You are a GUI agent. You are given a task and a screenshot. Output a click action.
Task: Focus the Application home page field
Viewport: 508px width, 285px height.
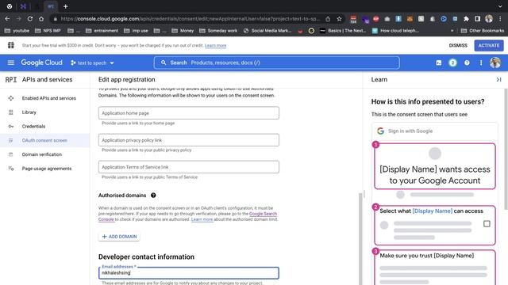click(189, 113)
